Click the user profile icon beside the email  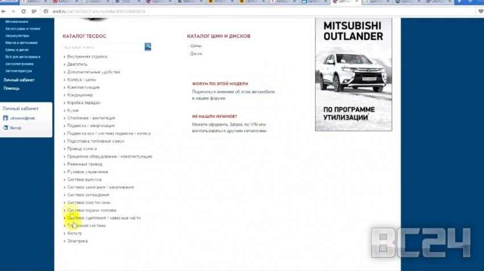[x=6, y=118]
